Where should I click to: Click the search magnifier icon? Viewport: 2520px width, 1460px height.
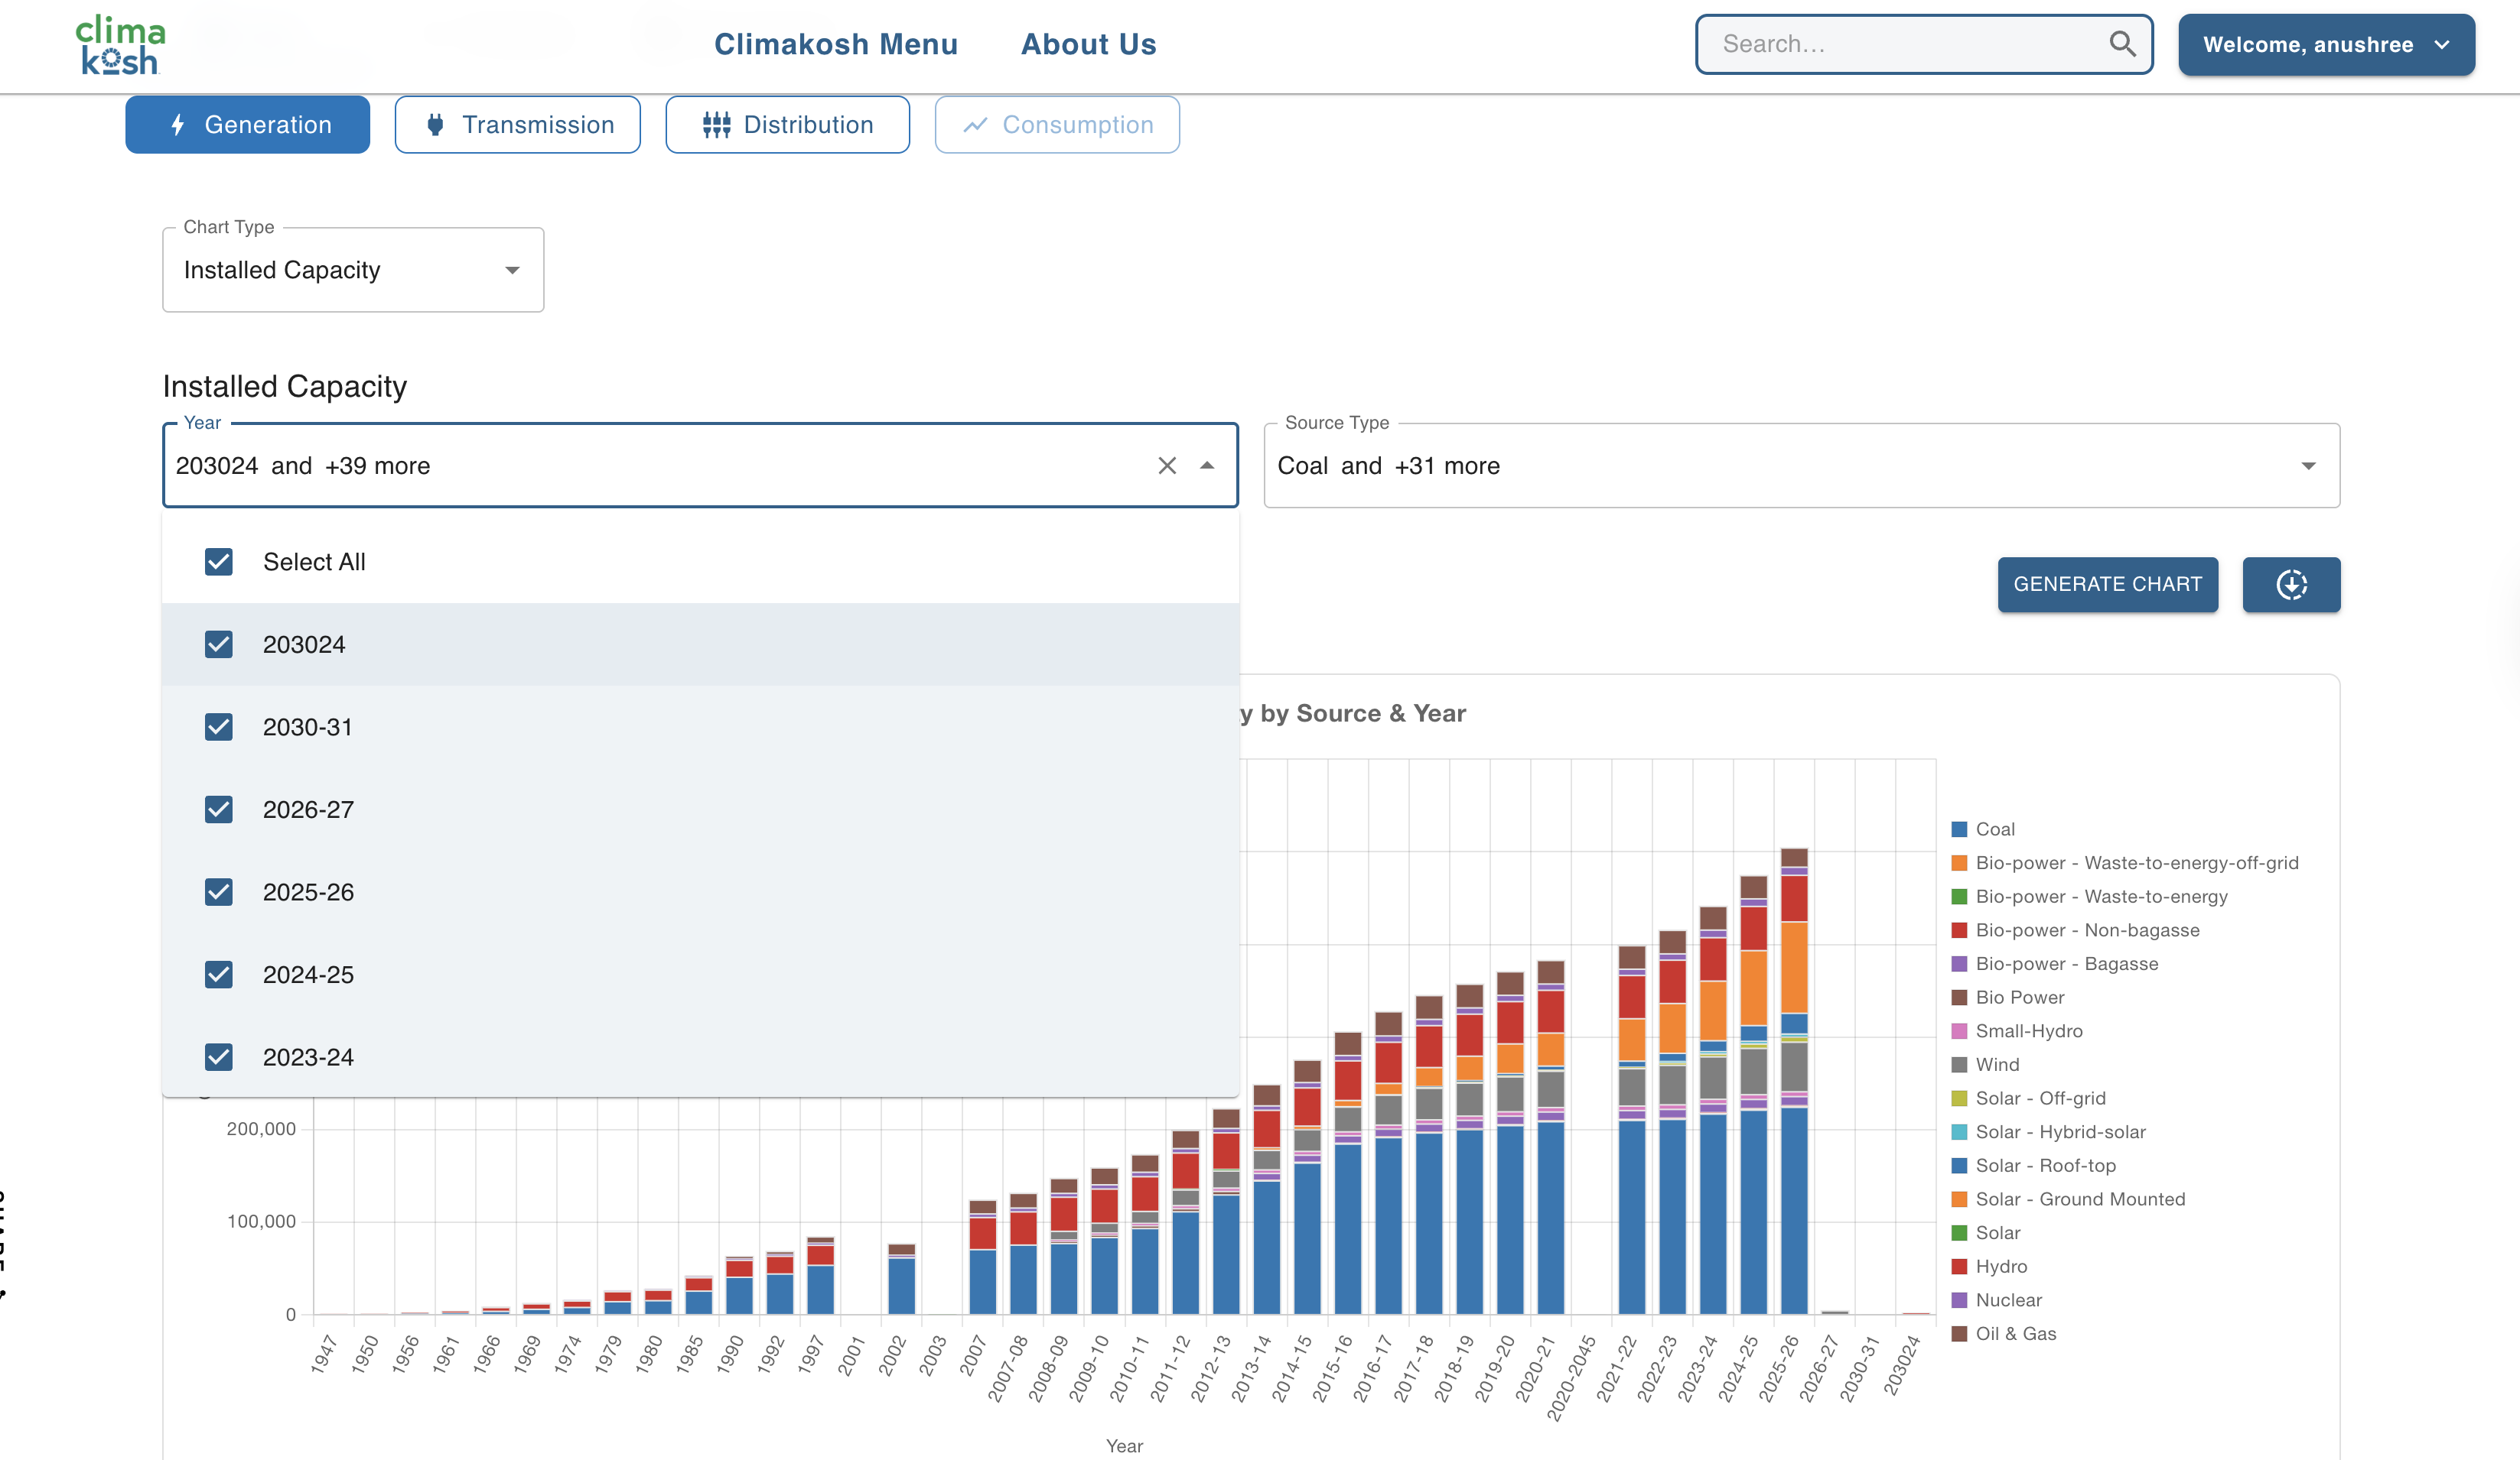[2121, 44]
